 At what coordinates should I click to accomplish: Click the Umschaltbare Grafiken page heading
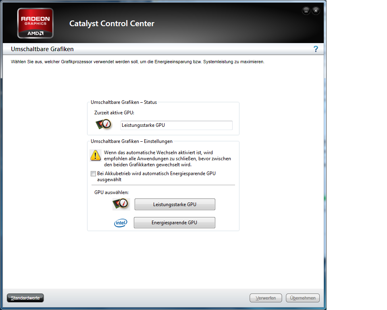pyautogui.click(x=42, y=49)
